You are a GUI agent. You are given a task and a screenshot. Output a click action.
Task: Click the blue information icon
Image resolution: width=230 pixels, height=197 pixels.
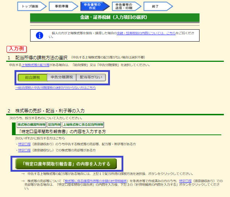click(x=40, y=35)
